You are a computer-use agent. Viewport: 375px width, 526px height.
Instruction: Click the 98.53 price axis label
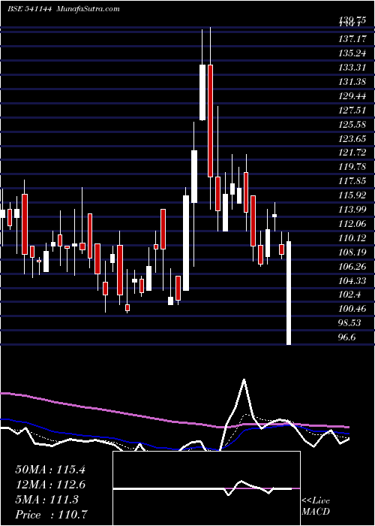350,323
